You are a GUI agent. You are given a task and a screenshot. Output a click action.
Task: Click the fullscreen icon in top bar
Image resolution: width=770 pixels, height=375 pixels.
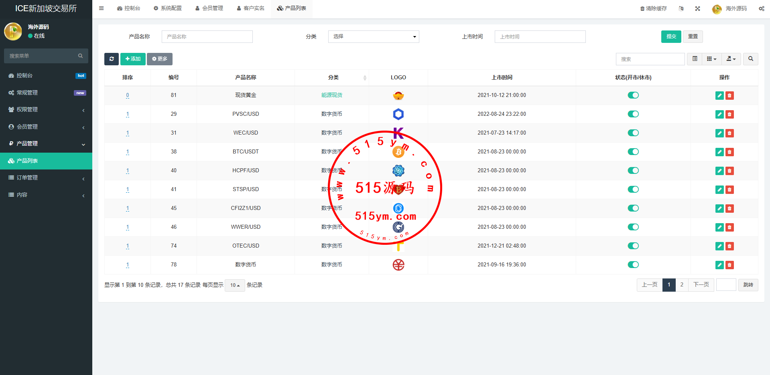pyautogui.click(x=697, y=8)
